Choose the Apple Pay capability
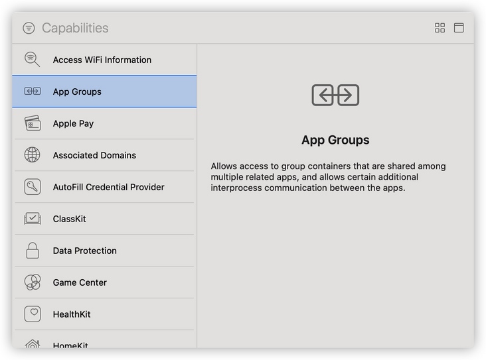Image resolution: width=486 pixels, height=360 pixels. [x=104, y=123]
